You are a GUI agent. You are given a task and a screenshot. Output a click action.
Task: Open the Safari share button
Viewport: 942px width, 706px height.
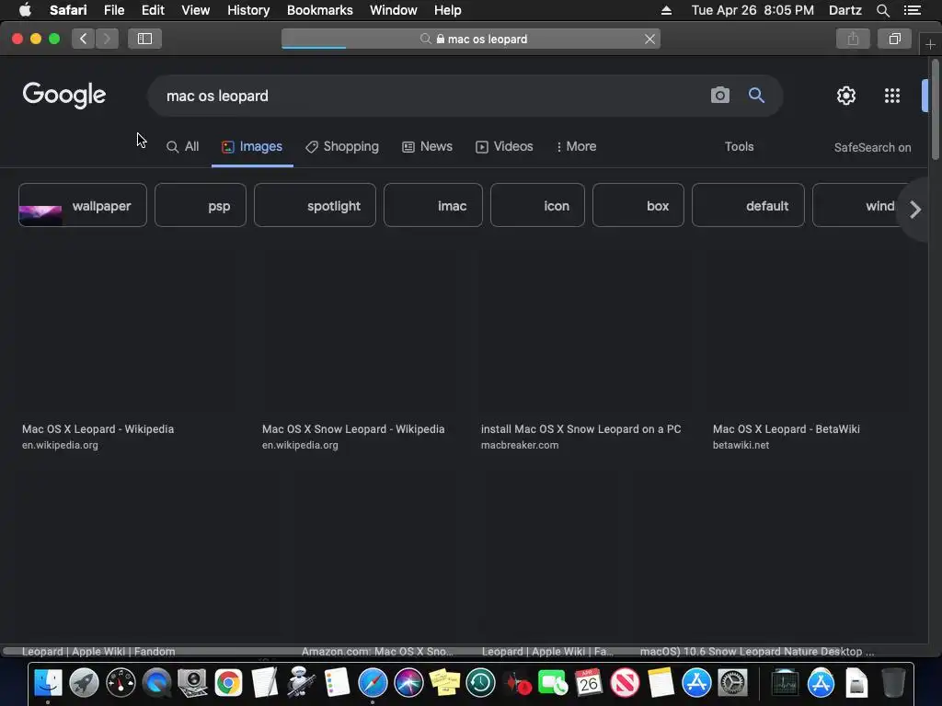click(x=853, y=39)
